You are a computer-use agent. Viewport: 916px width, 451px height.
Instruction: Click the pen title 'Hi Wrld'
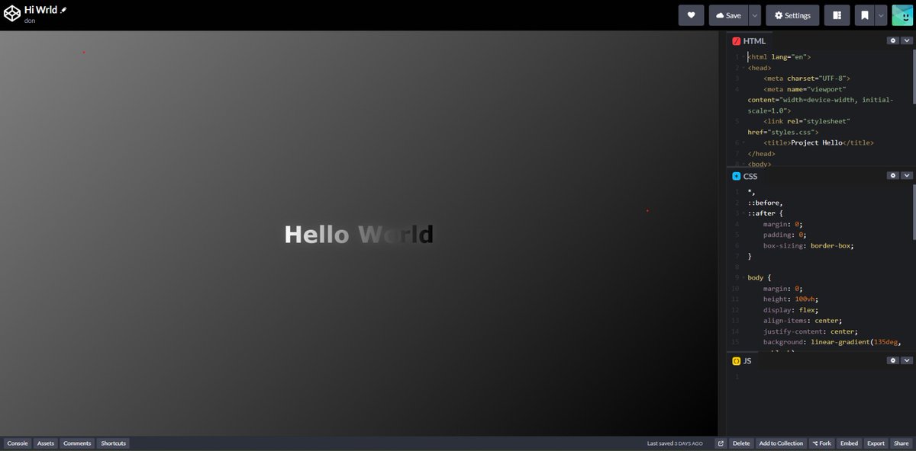coord(41,9)
